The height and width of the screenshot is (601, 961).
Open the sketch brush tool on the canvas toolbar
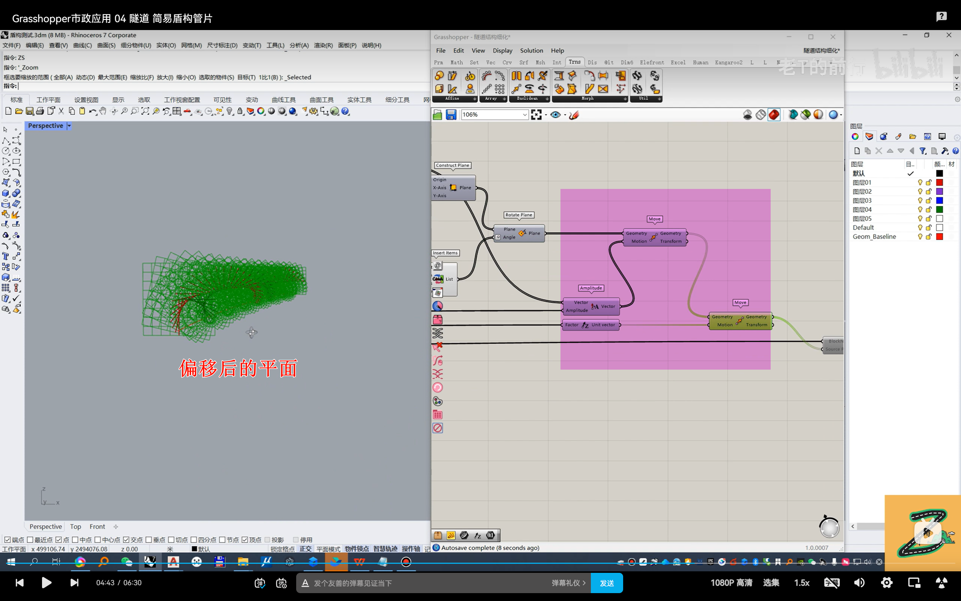[x=574, y=115]
